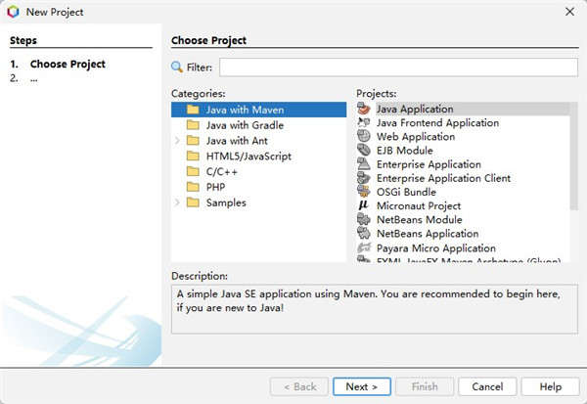Click the Enterprise Application Client icon
The width and height of the screenshot is (587, 404).
[x=364, y=179]
